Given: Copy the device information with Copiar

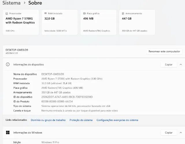Looking at the screenshot, I should (169, 65).
